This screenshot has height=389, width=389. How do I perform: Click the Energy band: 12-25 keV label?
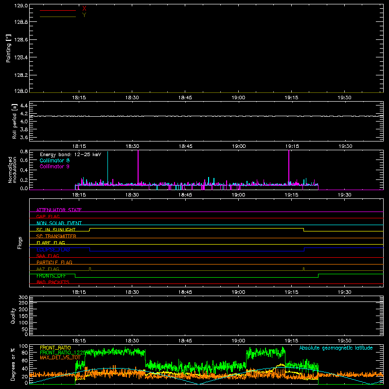71,155
